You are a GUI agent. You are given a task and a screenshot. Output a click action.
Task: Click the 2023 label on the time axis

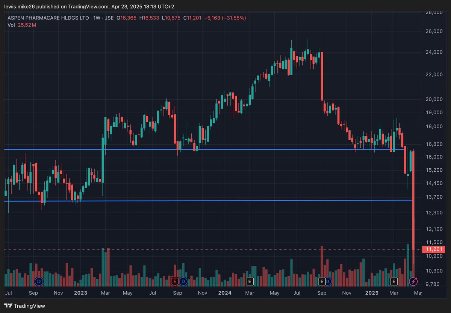pyautogui.click(x=80, y=293)
